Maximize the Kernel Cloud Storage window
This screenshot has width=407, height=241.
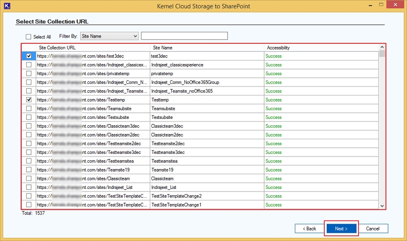tap(381, 5)
